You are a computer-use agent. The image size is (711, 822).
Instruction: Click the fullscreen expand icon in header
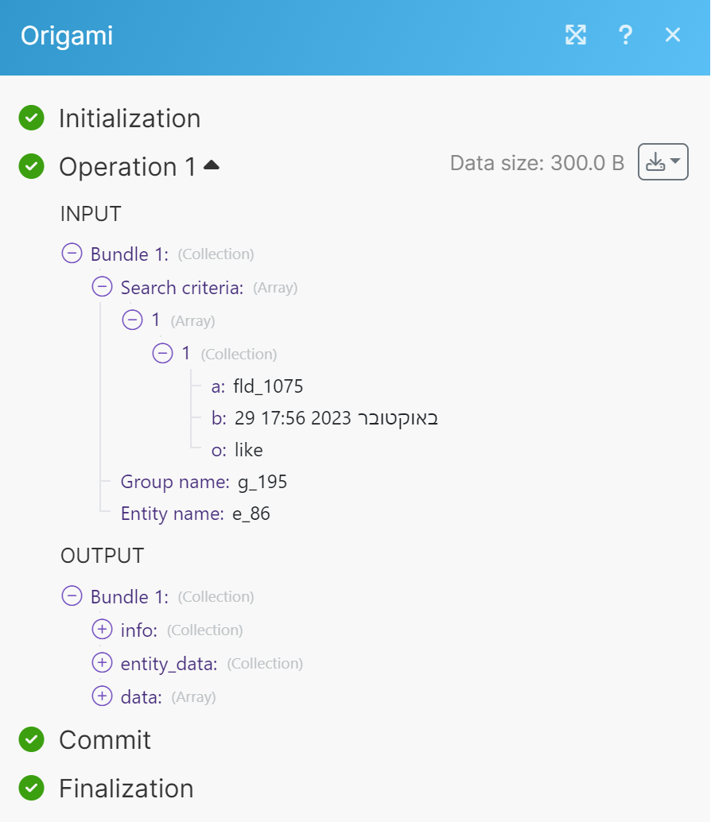pos(575,34)
